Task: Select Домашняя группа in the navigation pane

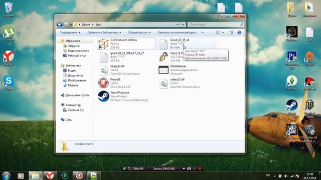Action: pos(77,95)
